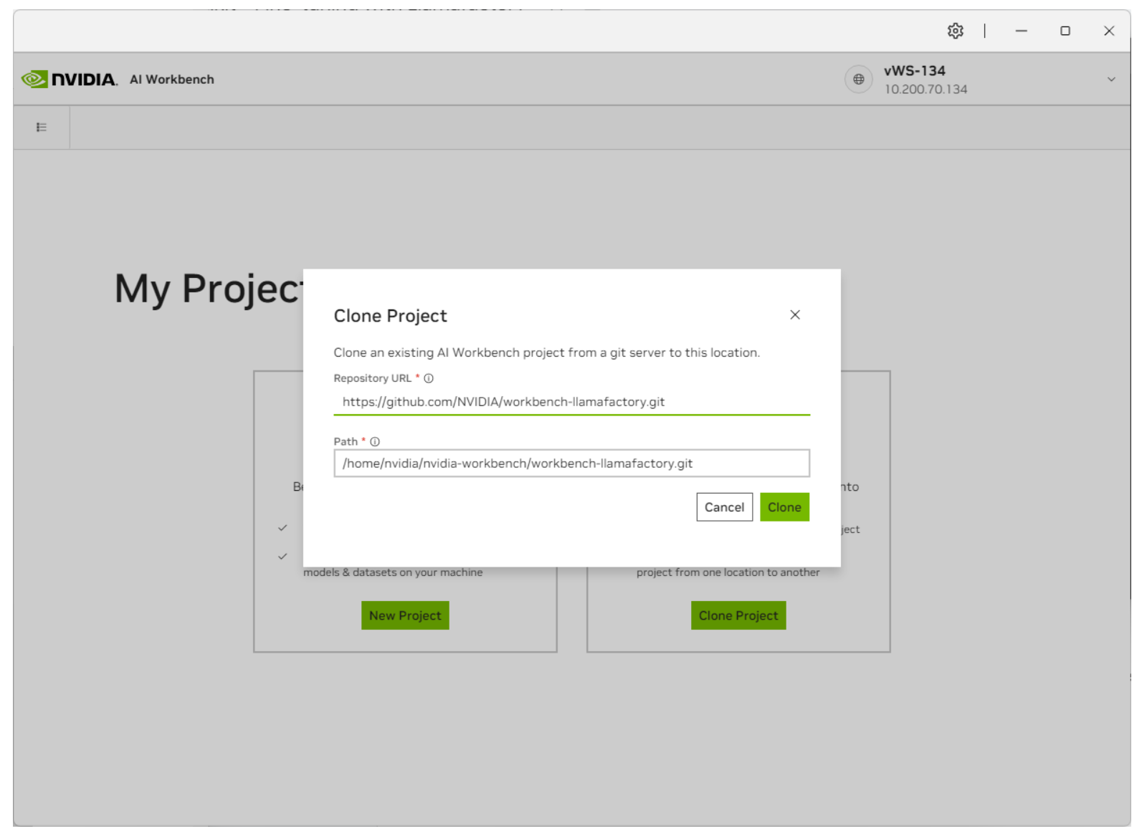1147x831 pixels.
Task: Click into the Path text field
Action: tap(571, 463)
